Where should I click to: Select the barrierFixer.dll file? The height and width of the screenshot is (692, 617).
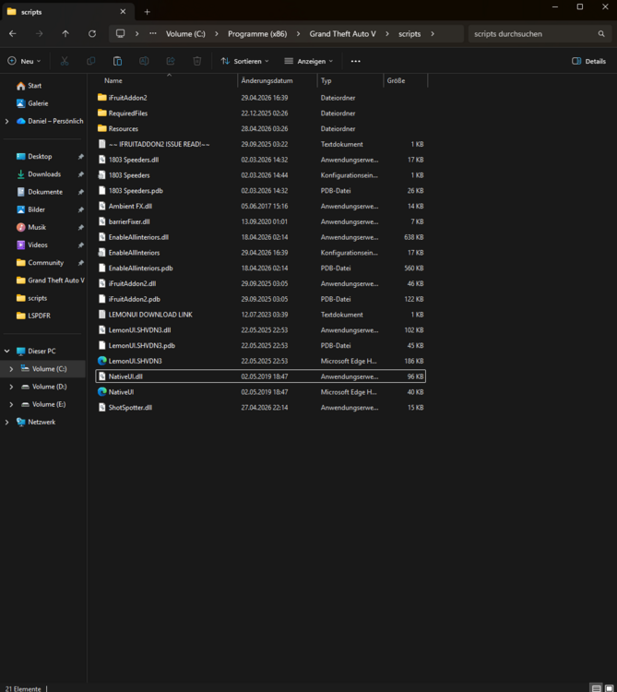(260, 221)
